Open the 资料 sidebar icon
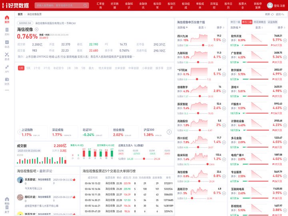Viewport: 288px width, 216px height. pos(7,32)
